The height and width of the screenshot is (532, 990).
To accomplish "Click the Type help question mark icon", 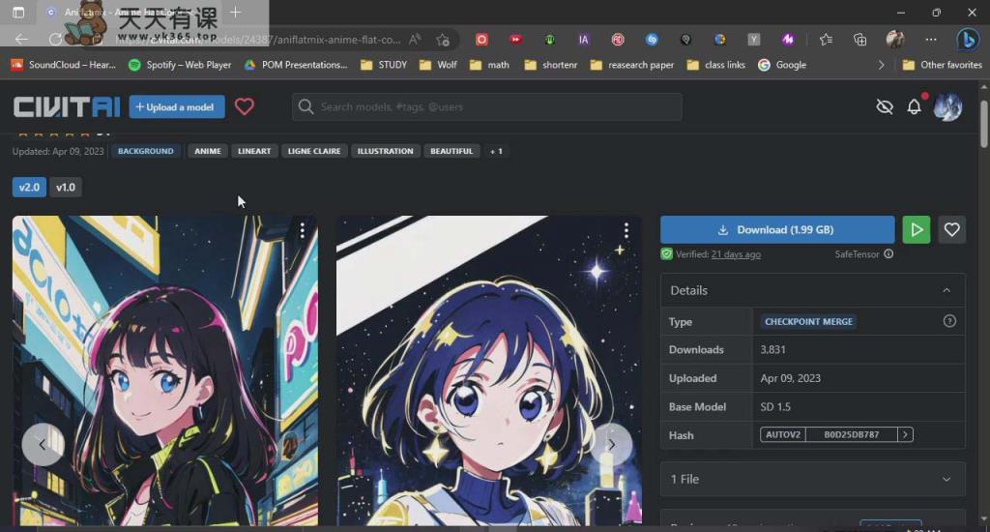I will tap(949, 321).
